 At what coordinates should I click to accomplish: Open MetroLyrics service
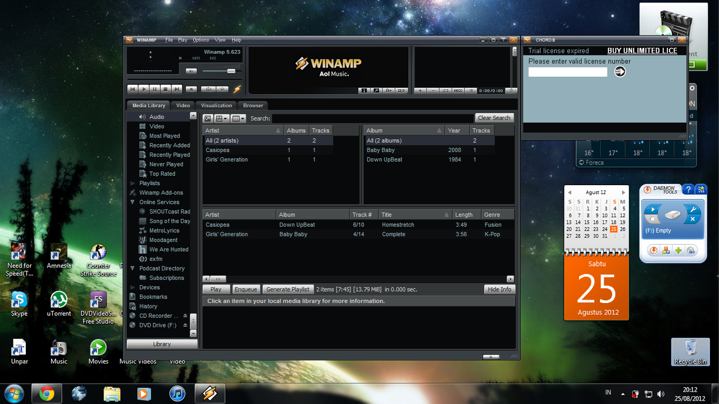click(x=165, y=231)
